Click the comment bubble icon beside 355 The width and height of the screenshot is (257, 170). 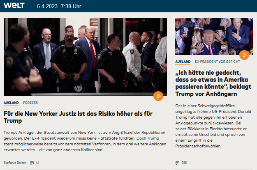[x=177, y=163]
